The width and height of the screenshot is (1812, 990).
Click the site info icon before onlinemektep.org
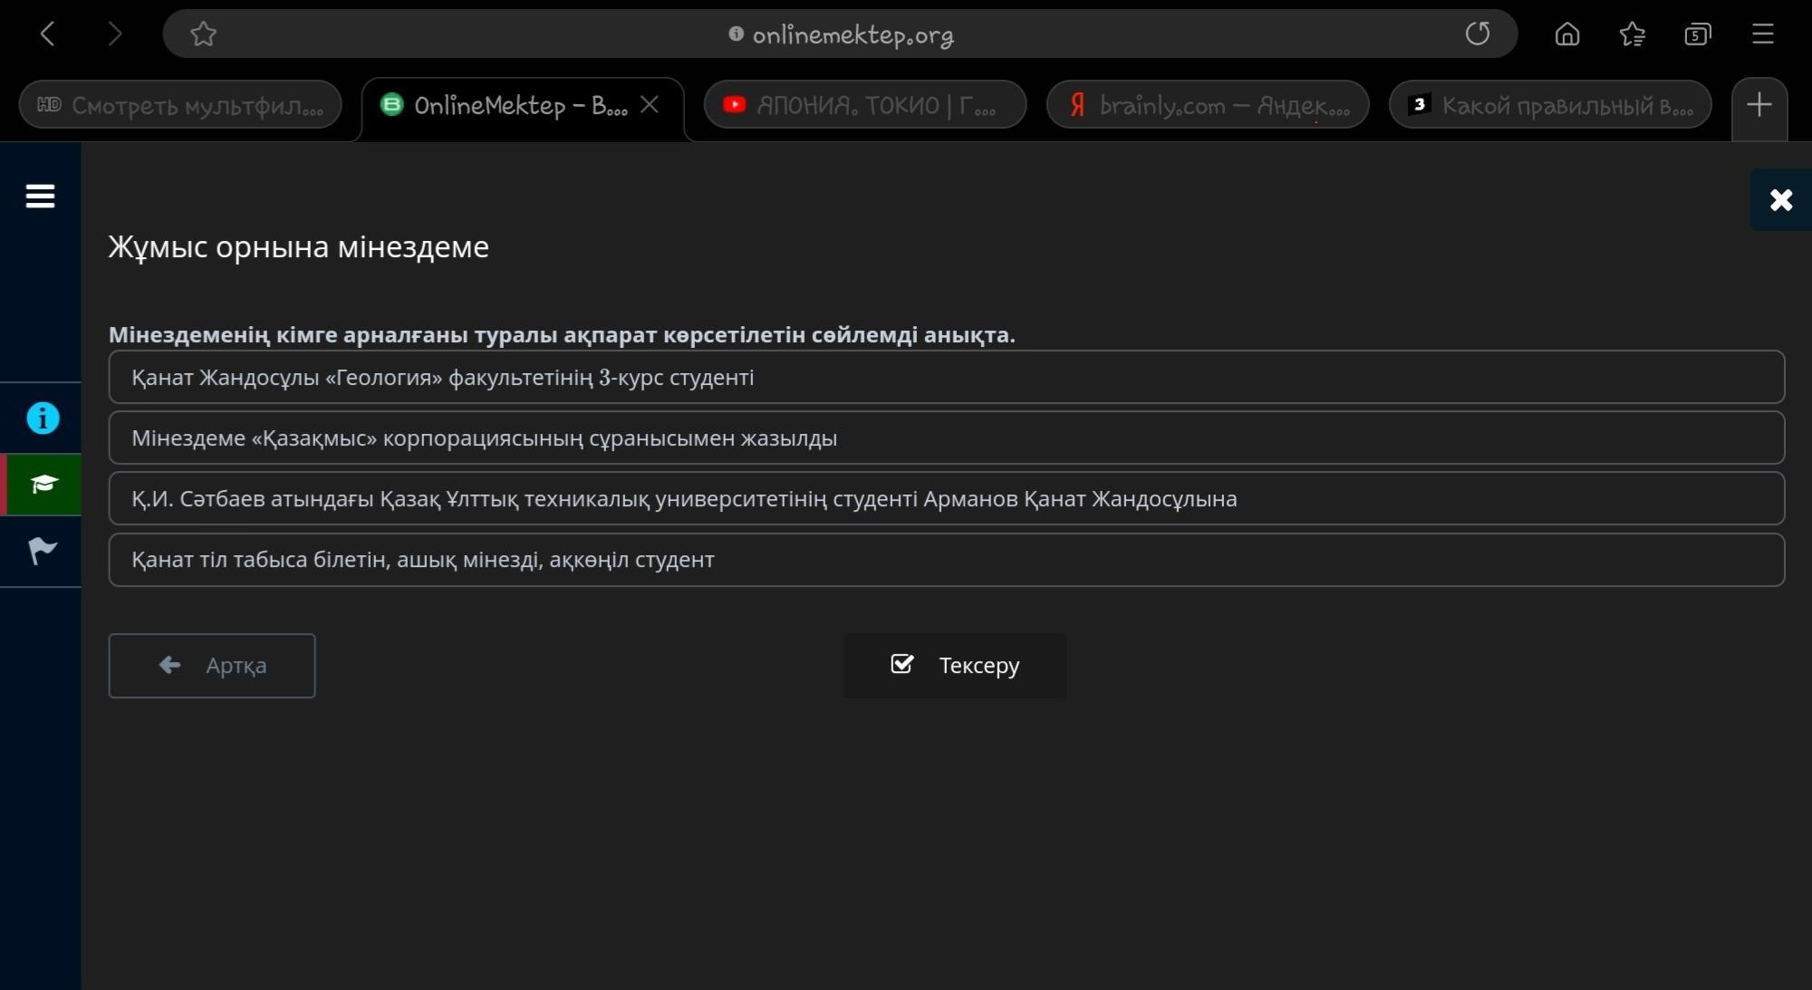736,34
